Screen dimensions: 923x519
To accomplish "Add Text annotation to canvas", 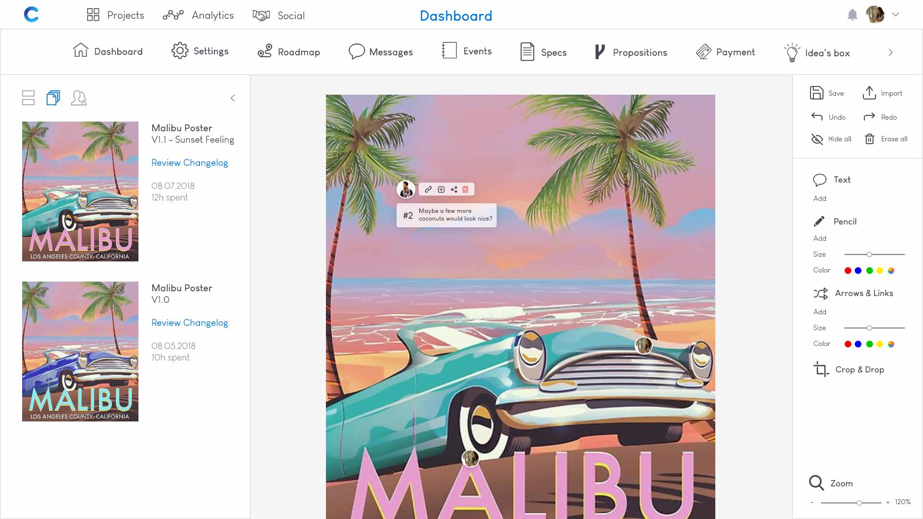I will point(820,198).
